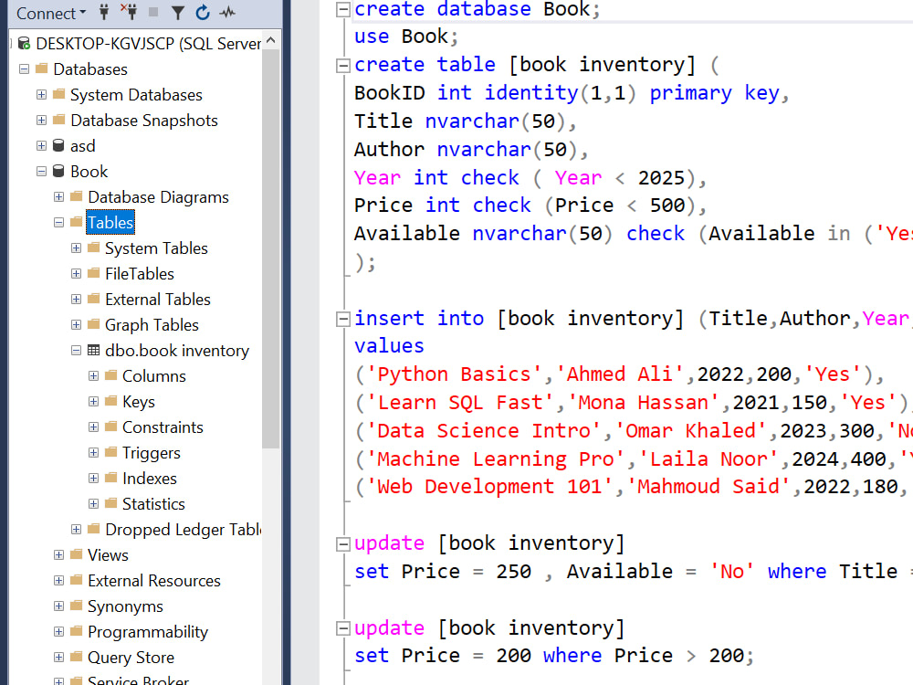Click the Object Explorer vertical scrollbar thumb
913x685 pixels.
point(271,248)
